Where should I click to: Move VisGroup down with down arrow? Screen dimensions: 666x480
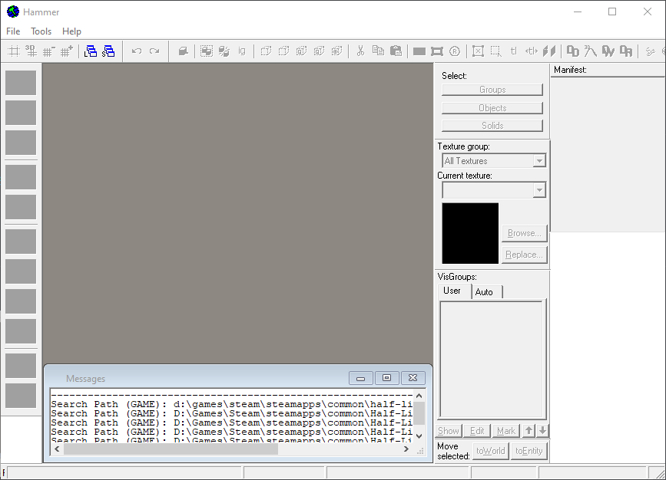coord(542,431)
